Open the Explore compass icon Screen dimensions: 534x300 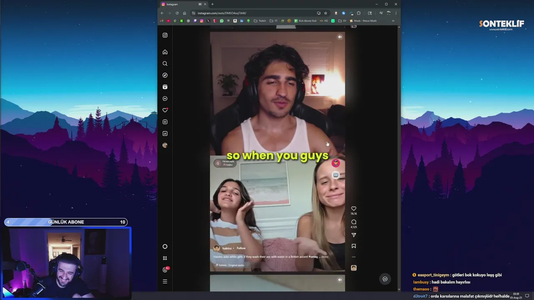point(165,75)
